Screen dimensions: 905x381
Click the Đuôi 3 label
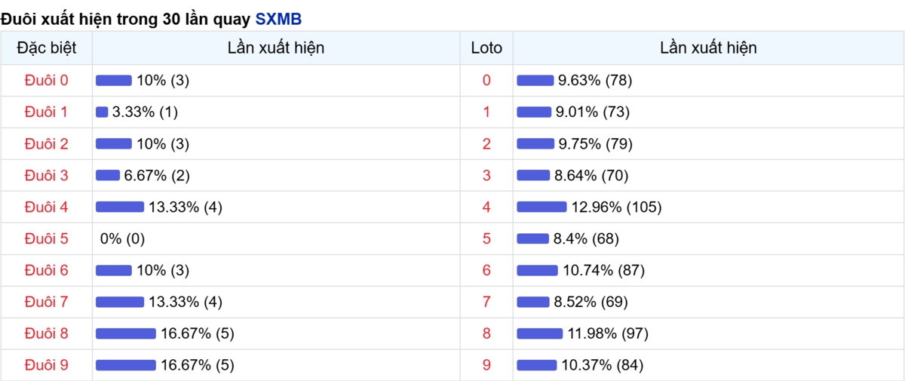click(x=46, y=175)
